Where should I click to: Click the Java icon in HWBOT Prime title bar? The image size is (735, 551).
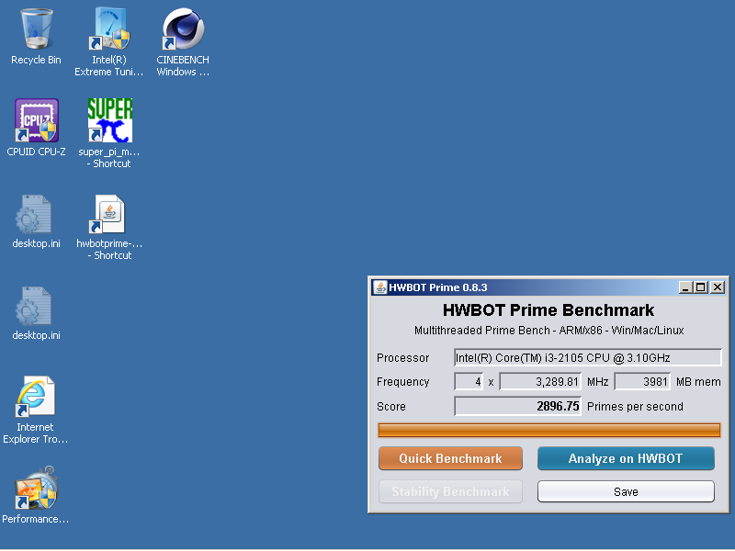point(380,287)
